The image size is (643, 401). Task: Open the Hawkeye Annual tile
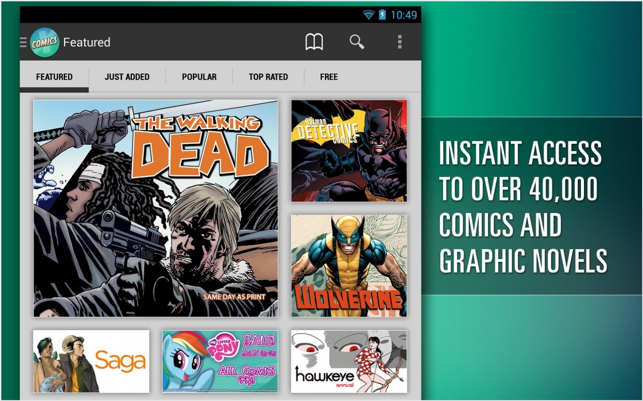pos(349,361)
